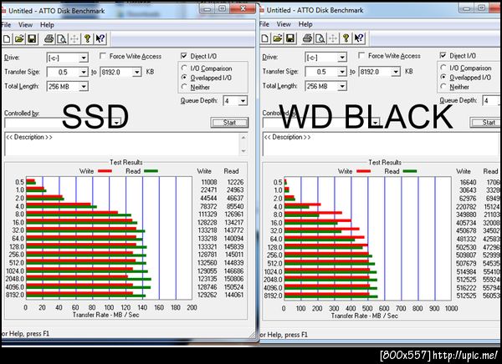Select Overlapped I/O radio in left window

click(184, 78)
